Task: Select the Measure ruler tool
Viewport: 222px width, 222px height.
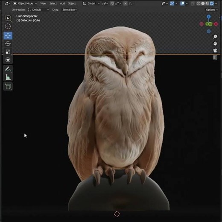Action: [x=8, y=77]
